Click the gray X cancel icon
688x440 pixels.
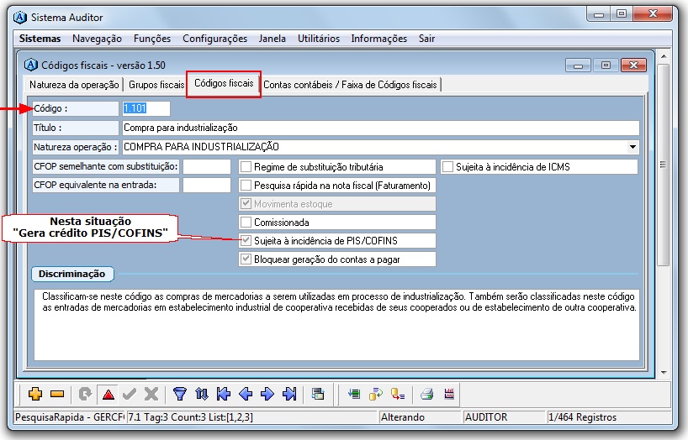(x=151, y=394)
